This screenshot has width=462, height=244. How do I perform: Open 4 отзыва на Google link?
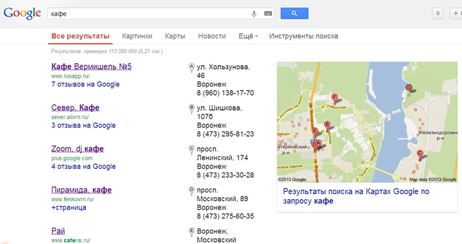tap(83, 167)
